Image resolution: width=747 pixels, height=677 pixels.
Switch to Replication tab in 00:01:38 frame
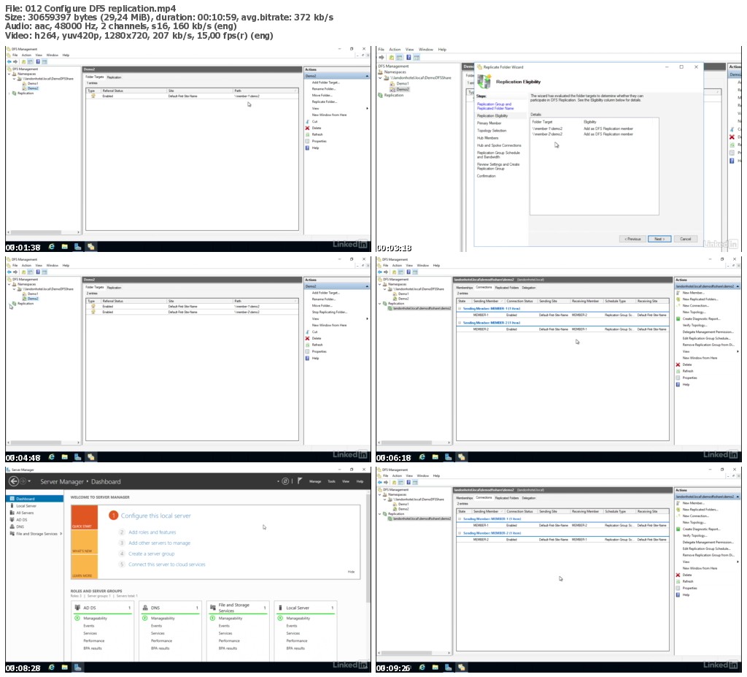tap(114, 77)
